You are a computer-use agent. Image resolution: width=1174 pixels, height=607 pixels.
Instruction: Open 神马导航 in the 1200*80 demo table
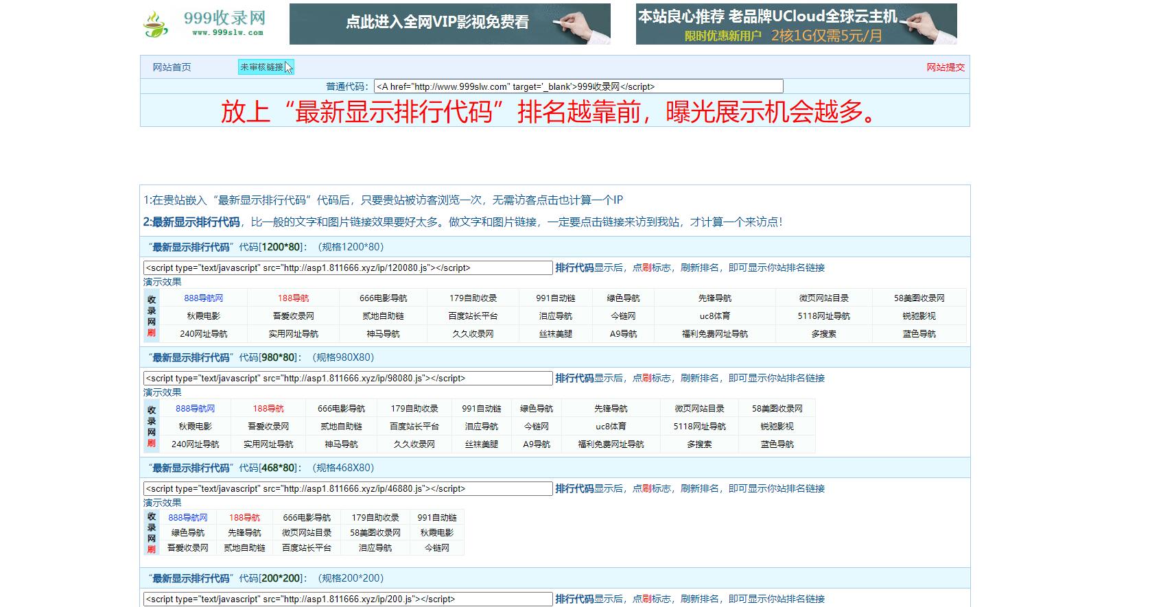click(384, 334)
